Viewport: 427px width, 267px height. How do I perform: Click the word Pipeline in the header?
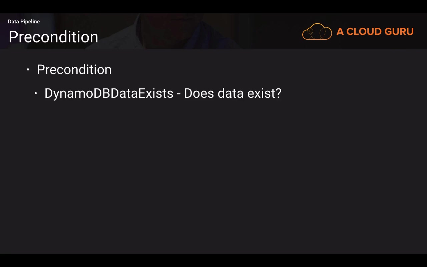click(x=30, y=22)
